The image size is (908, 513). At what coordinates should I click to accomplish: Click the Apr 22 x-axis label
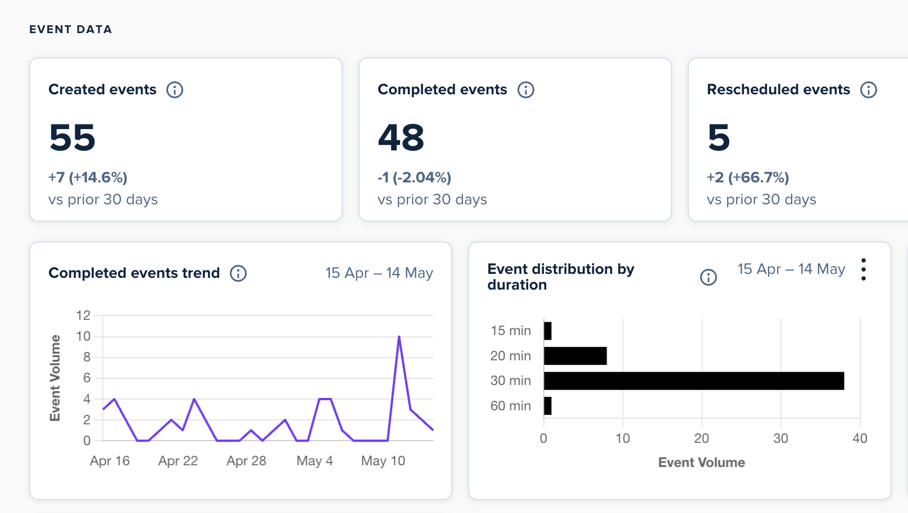point(178,461)
